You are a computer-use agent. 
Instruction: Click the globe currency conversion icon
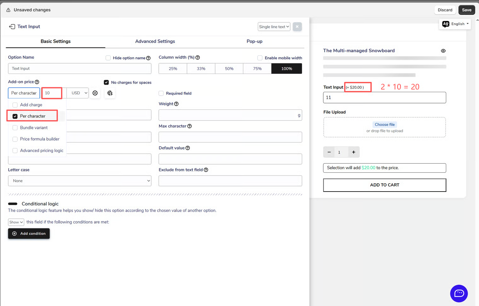[110, 93]
